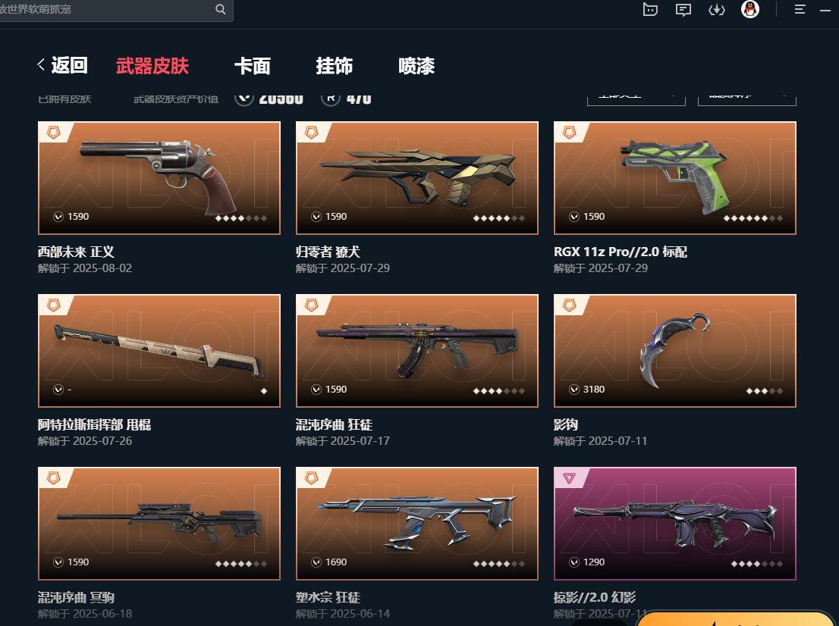Switch to the 卡面 tab
The image size is (839, 626).
(x=252, y=66)
